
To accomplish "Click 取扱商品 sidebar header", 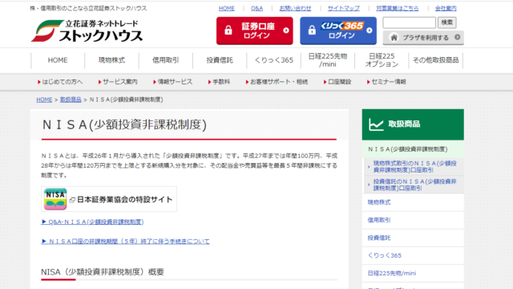I will [413, 124].
